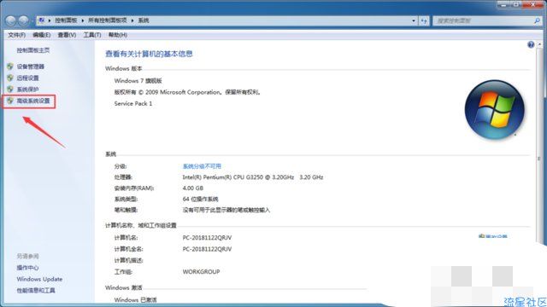
Task: Click the Windows 已激活 activation status text
Action: pyautogui.click(x=135, y=299)
